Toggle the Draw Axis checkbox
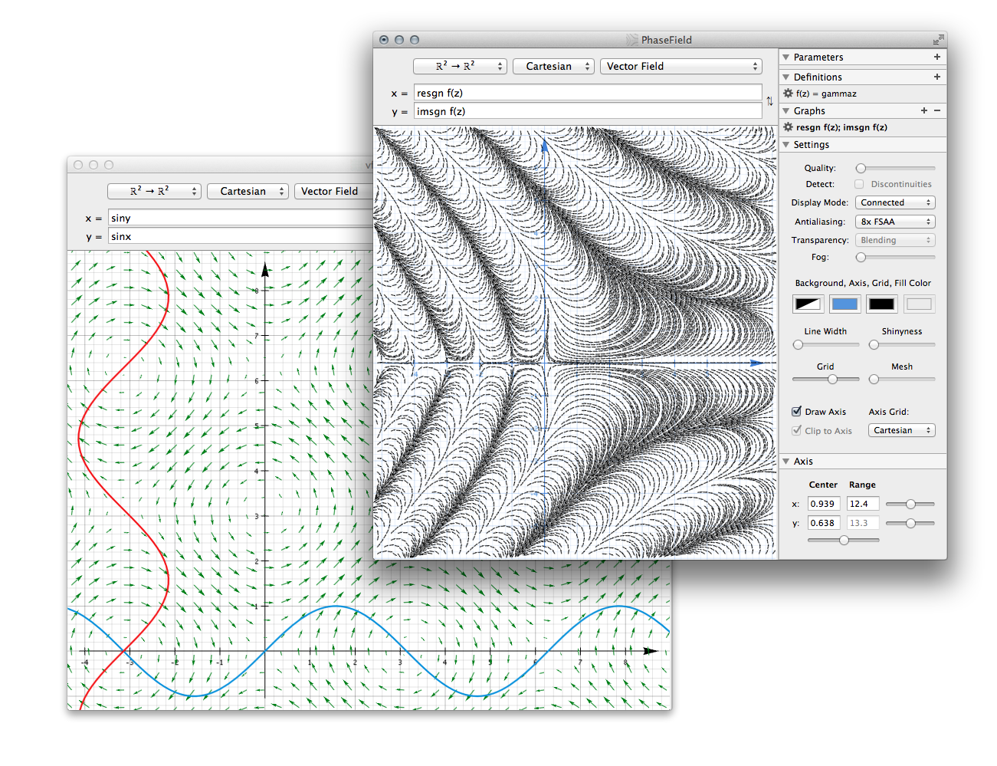 pyautogui.click(x=797, y=412)
